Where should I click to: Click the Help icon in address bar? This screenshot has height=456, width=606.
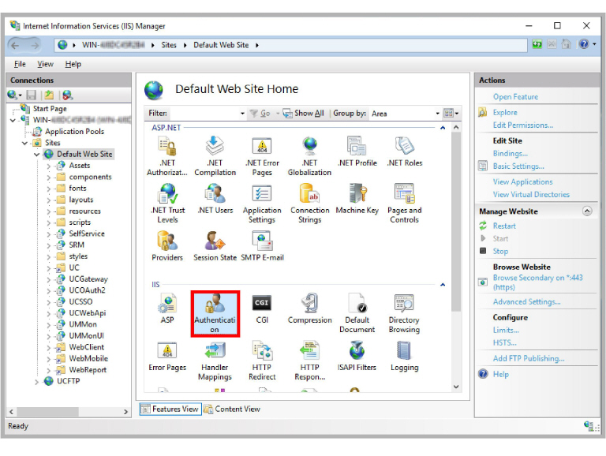pyautogui.click(x=584, y=44)
